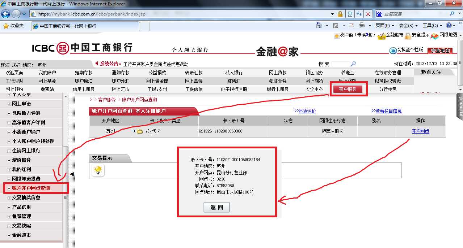The width and height of the screenshot is (463, 248).
Task: Click the 网银地图 map icon
Action: pyautogui.click(x=434, y=36)
